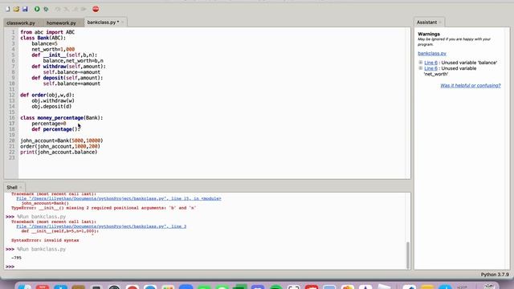Click the Shell vertical scrollbar thumb
514x289 pixels.
point(408,255)
